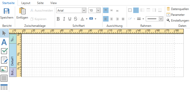The height and width of the screenshot is (92, 190).
Task: Switch to the Layout tab
Action: pos(26,3)
